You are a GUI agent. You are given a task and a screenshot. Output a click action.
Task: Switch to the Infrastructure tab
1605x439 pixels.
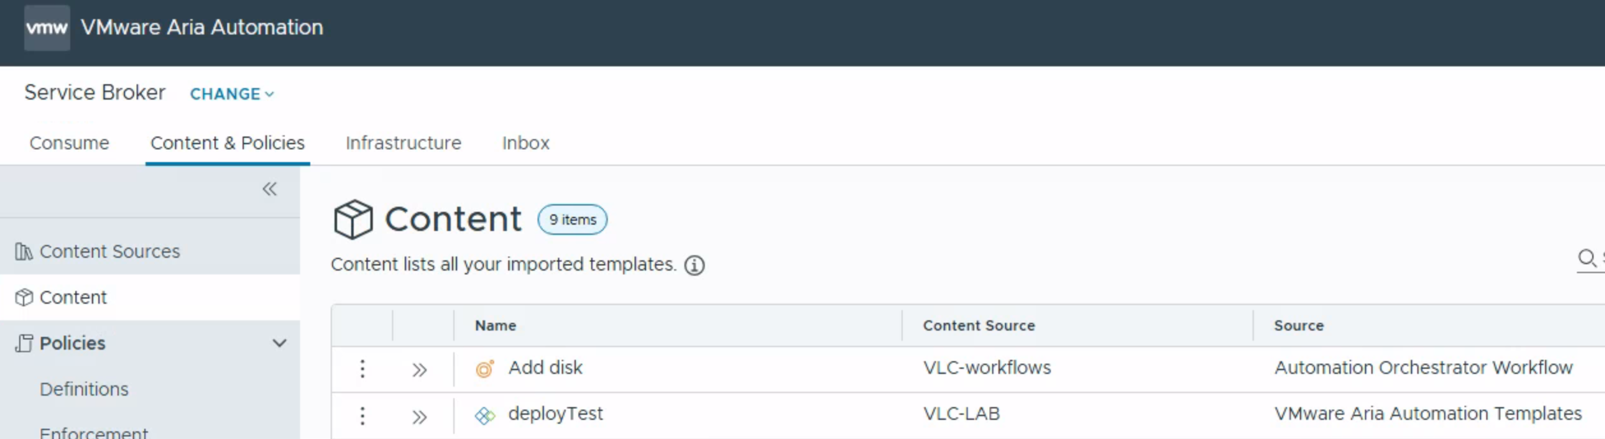(x=403, y=143)
